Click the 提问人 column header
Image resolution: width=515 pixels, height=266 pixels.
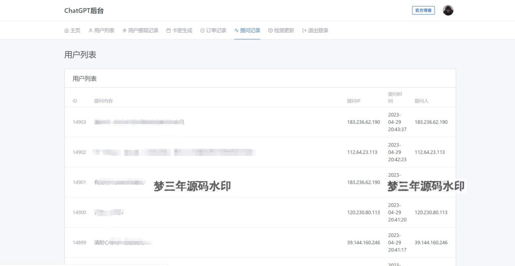[x=421, y=101]
